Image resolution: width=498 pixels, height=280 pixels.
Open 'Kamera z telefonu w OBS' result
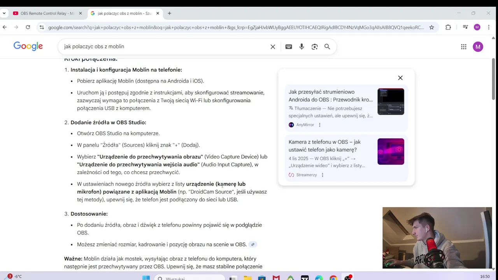click(x=325, y=146)
